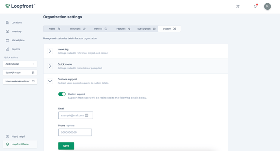This screenshot has height=151, width=280.
Task: Click the Invoicing section title
Action: pos(63,49)
